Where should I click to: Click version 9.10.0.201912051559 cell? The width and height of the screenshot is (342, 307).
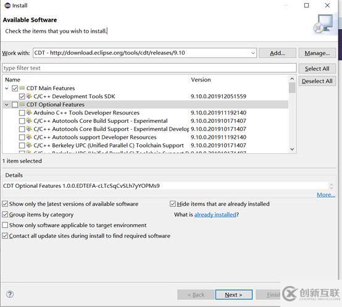(219, 96)
